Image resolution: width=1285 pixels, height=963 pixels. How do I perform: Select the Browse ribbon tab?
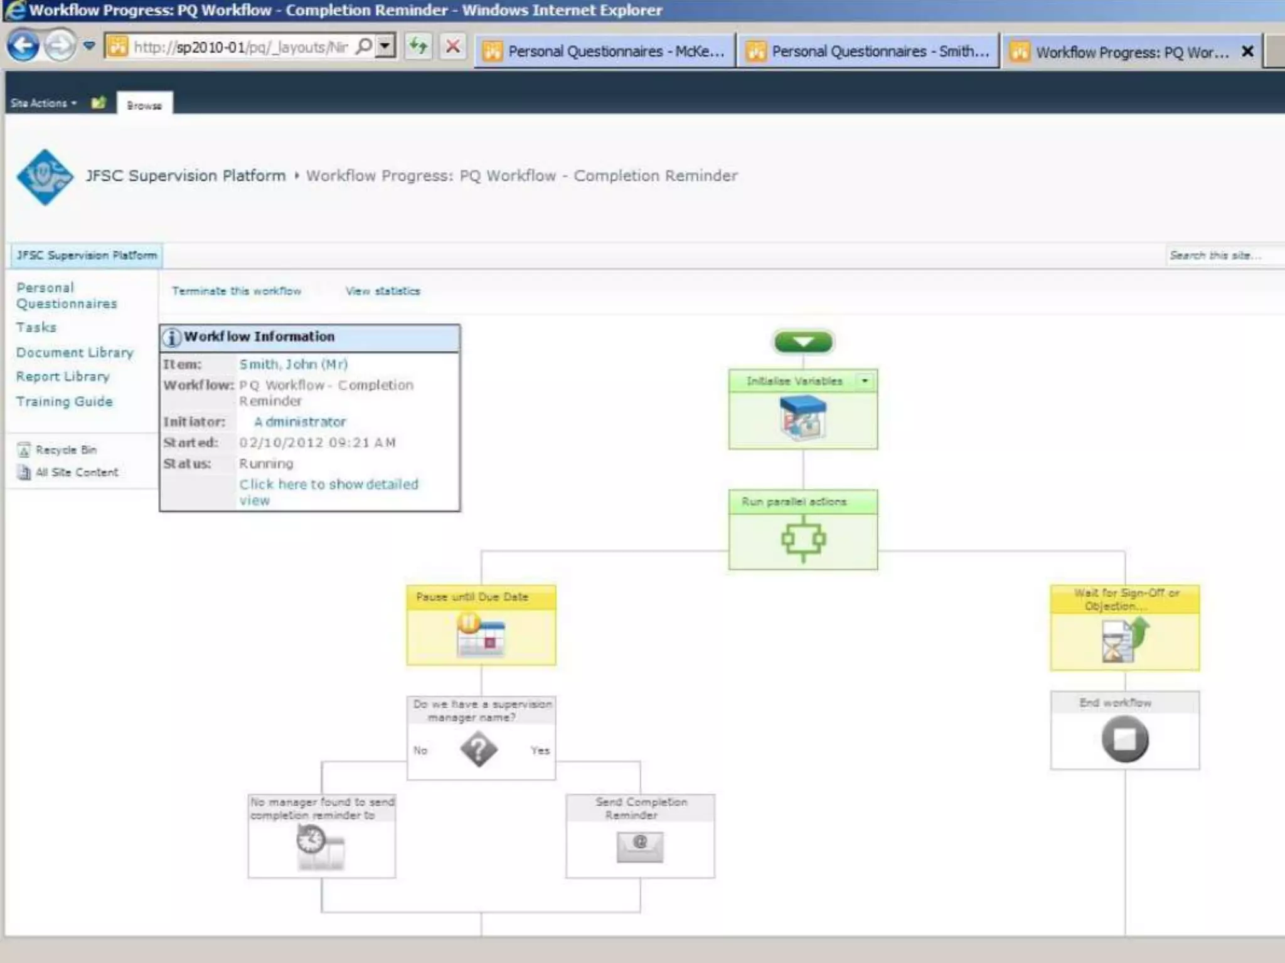(144, 105)
